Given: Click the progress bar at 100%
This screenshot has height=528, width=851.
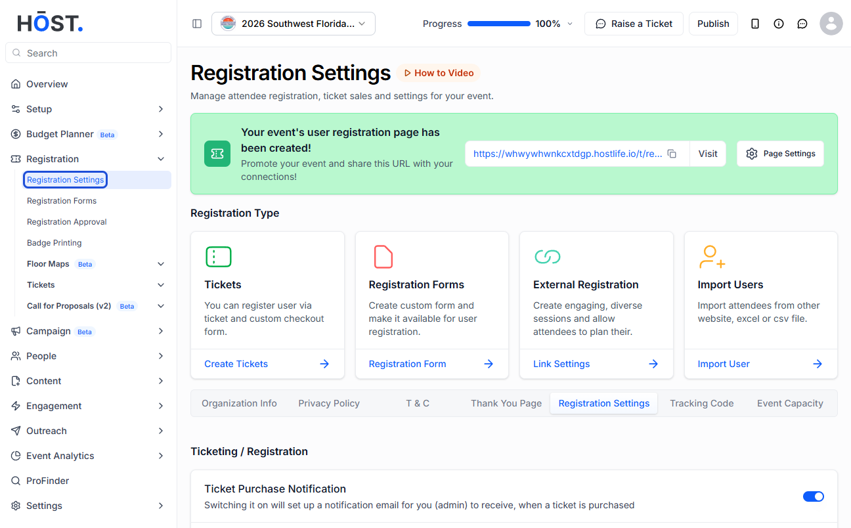Looking at the screenshot, I should click(x=499, y=24).
